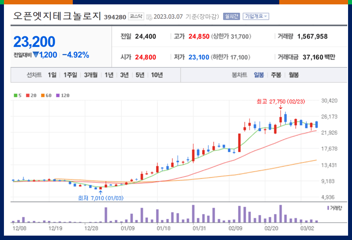This screenshot has height=240, width=352.
Task: Click the opening price 24,800
Action: click(146, 57)
